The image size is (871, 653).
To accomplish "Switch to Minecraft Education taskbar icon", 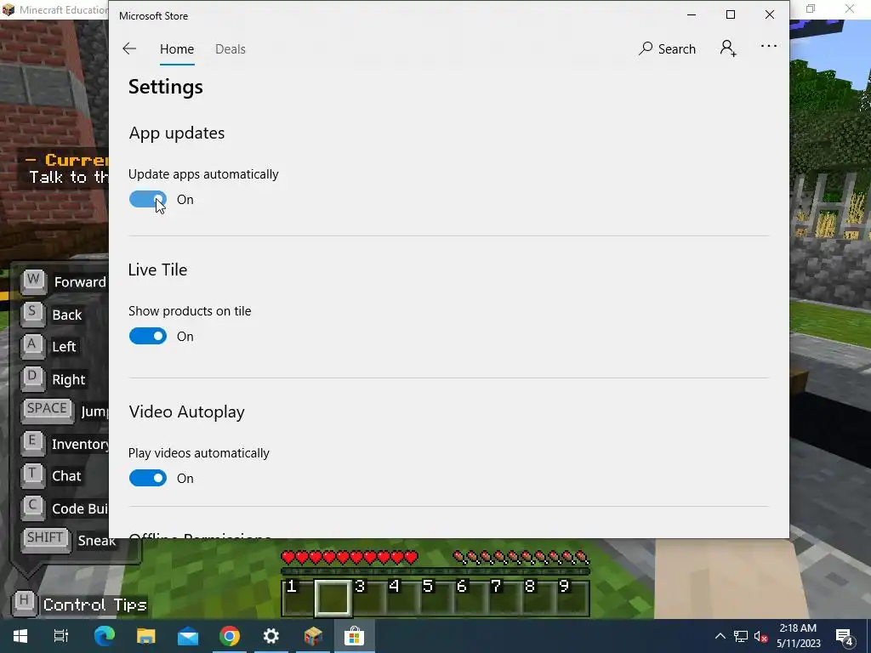I will (313, 636).
